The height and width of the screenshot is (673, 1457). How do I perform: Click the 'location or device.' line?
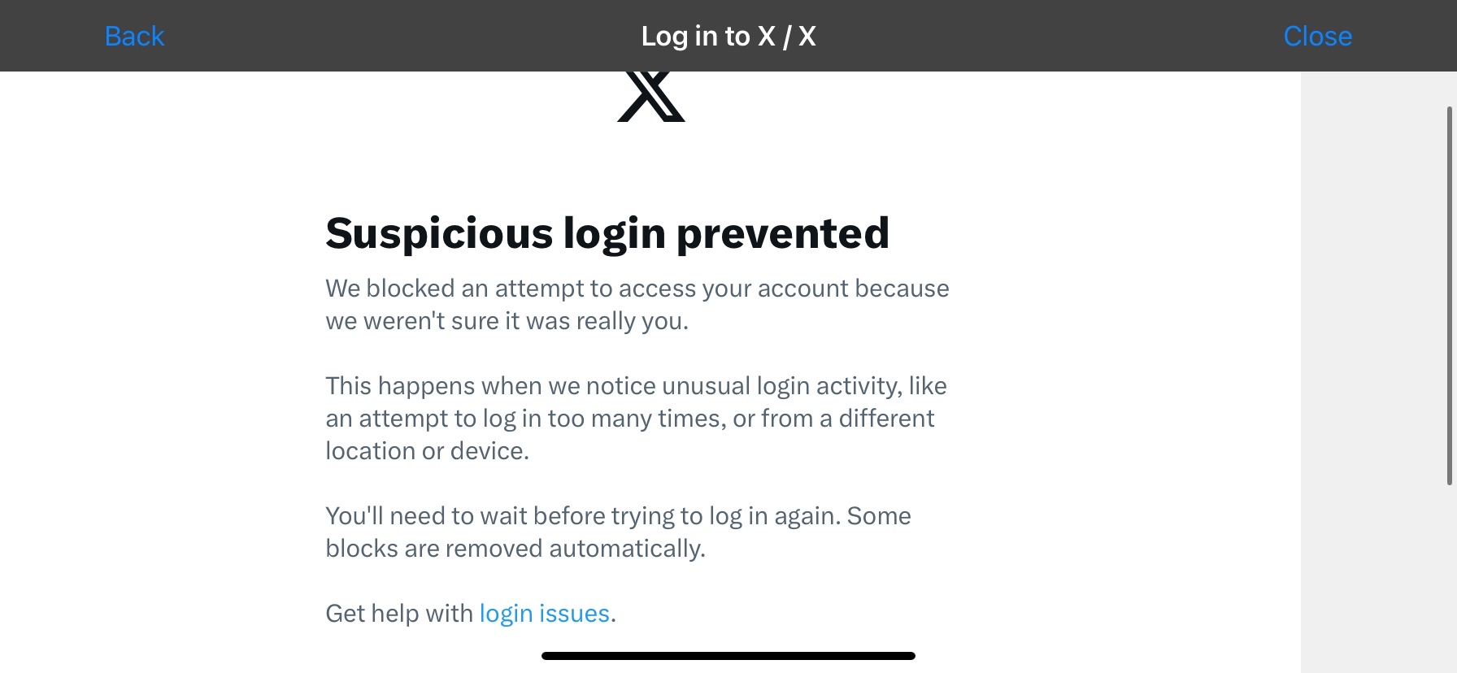pos(427,451)
